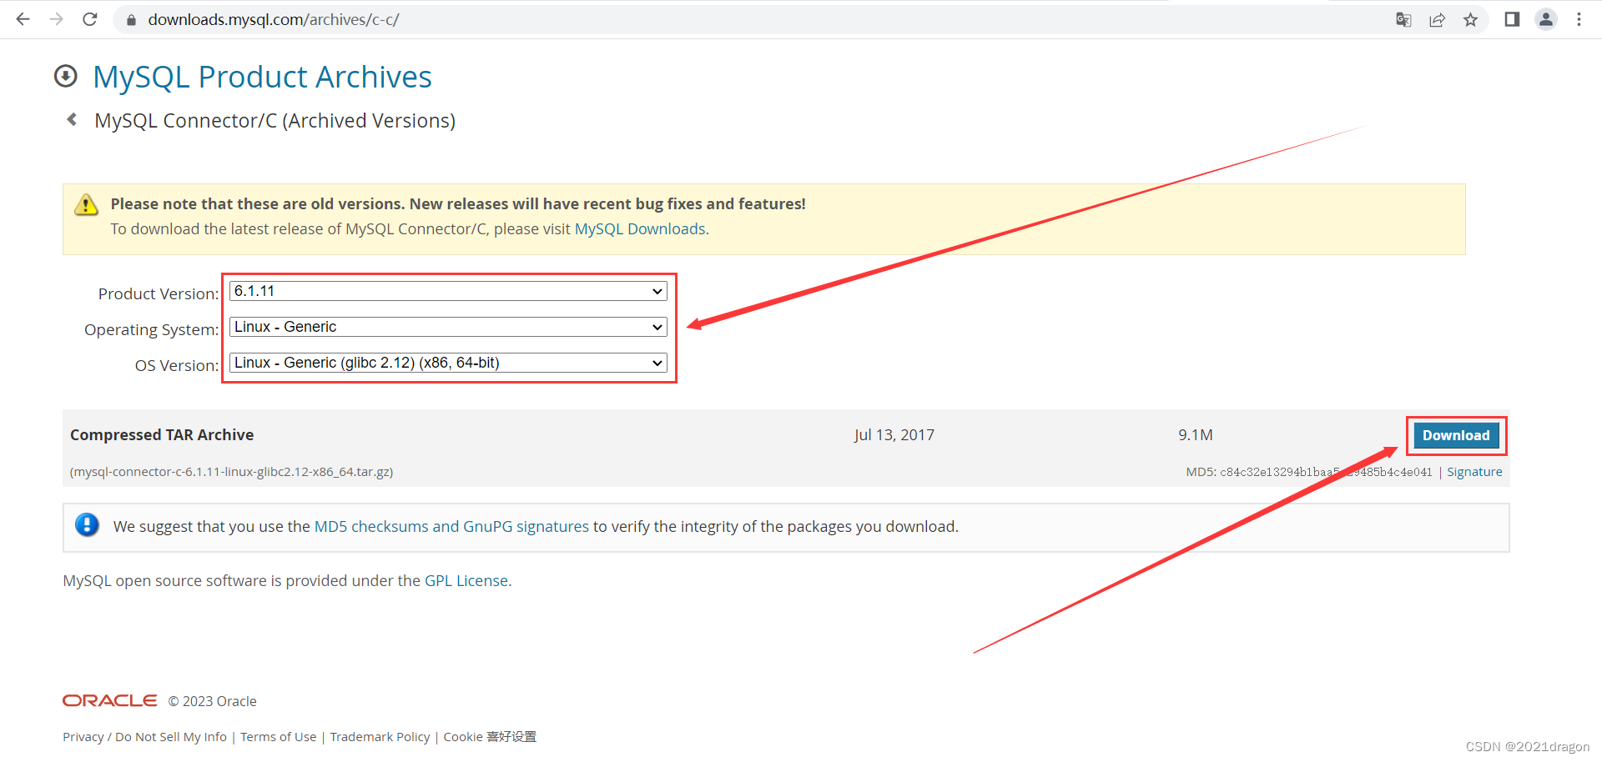1602x762 pixels.
Task: Open the Cookie 喜好设置 footer link
Action: click(x=490, y=737)
